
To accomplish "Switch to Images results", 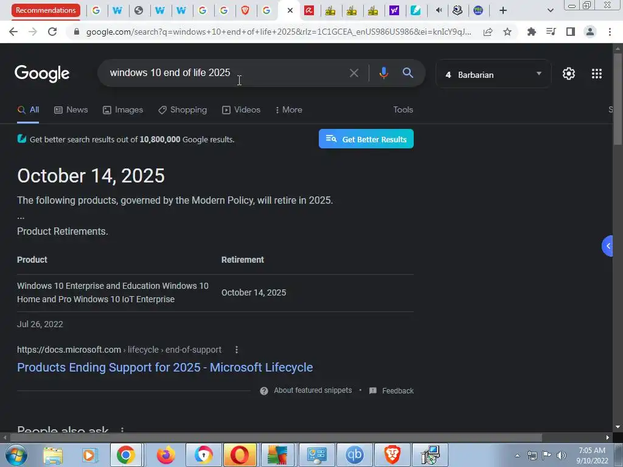I will coord(123,110).
